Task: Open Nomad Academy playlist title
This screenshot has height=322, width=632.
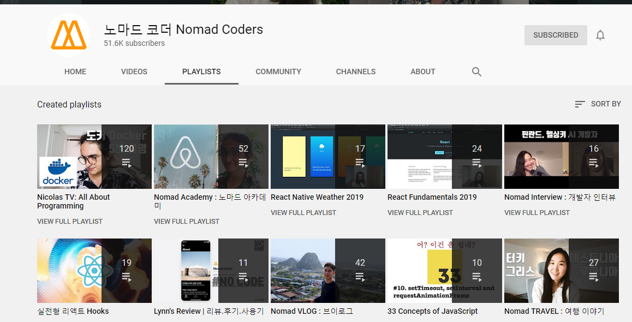Action: (x=210, y=201)
